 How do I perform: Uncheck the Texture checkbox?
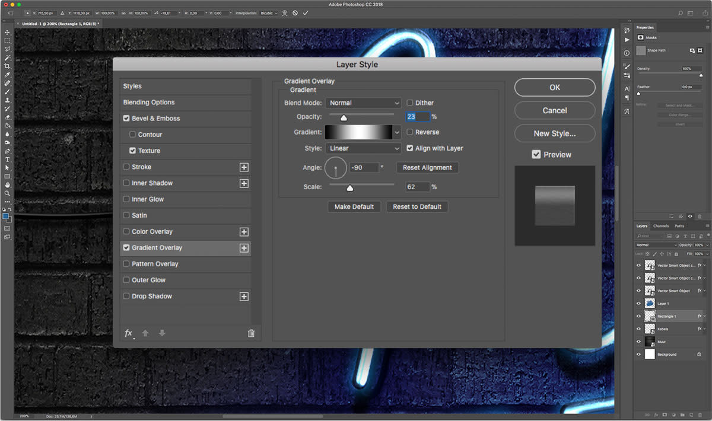point(132,151)
